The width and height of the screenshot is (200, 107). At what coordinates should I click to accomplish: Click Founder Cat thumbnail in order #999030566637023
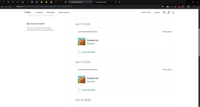pos(82,79)
